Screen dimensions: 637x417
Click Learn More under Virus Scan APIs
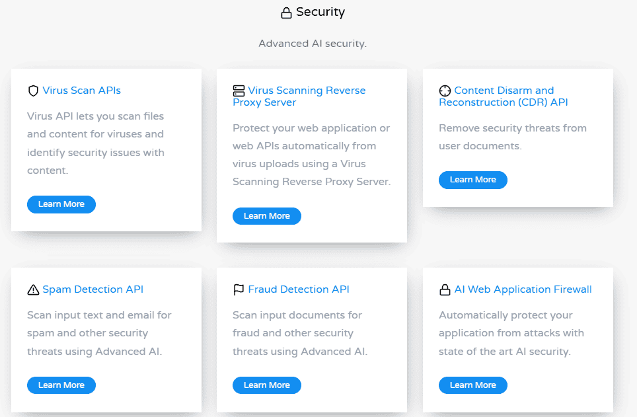point(61,204)
